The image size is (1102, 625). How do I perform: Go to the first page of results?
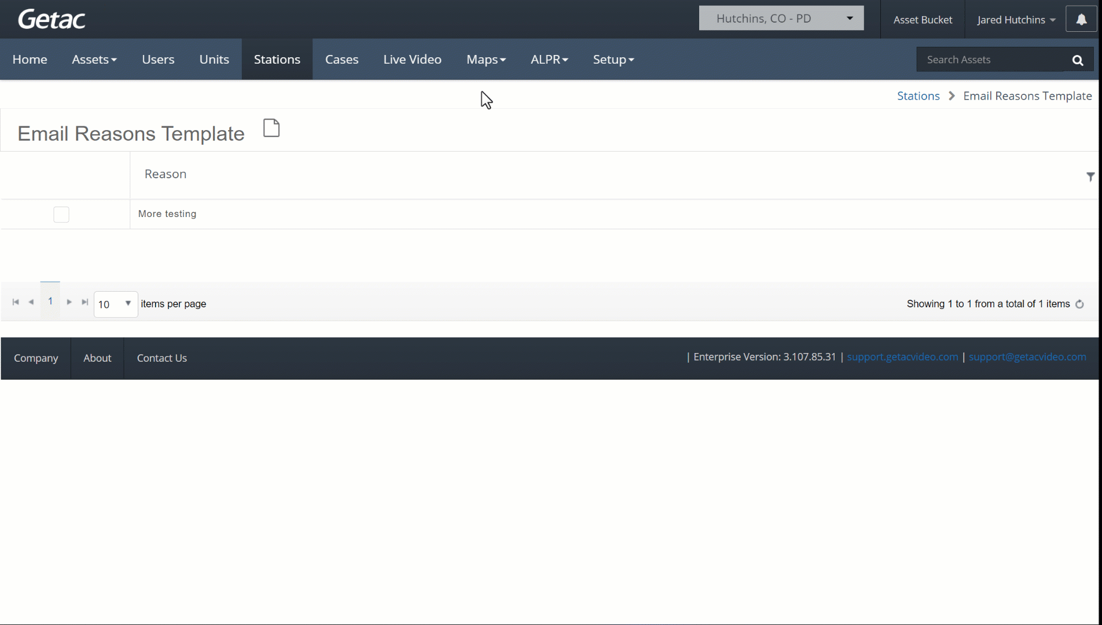tap(16, 302)
